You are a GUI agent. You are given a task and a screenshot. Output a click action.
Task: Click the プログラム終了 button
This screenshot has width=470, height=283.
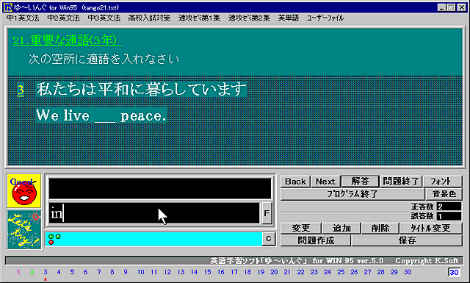click(x=352, y=194)
